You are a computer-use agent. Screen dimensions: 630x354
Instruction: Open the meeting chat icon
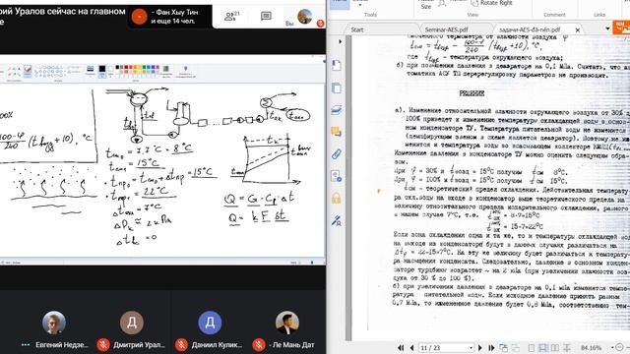266,17
